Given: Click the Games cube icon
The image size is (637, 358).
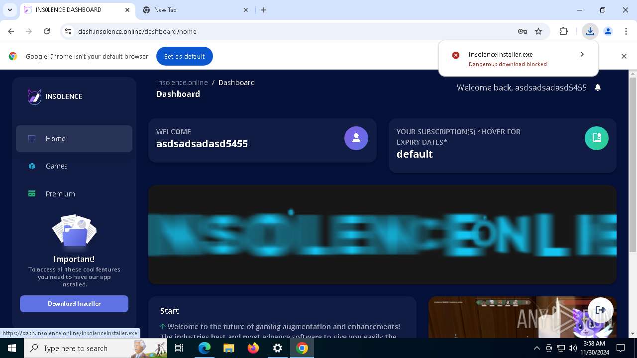Looking at the screenshot, I should pos(32,166).
